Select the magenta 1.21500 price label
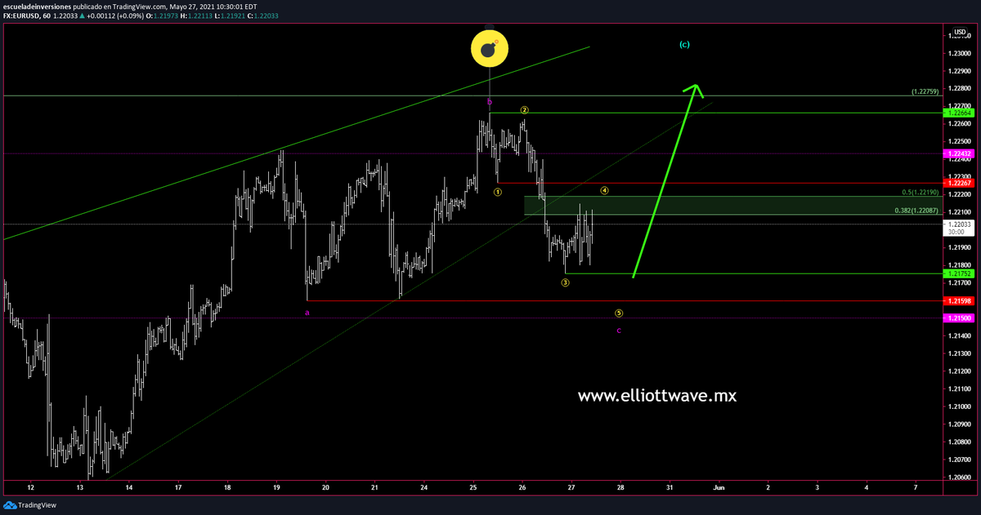The image size is (981, 515). 960,318
